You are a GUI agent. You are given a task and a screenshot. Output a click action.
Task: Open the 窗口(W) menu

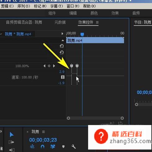[73, 6]
